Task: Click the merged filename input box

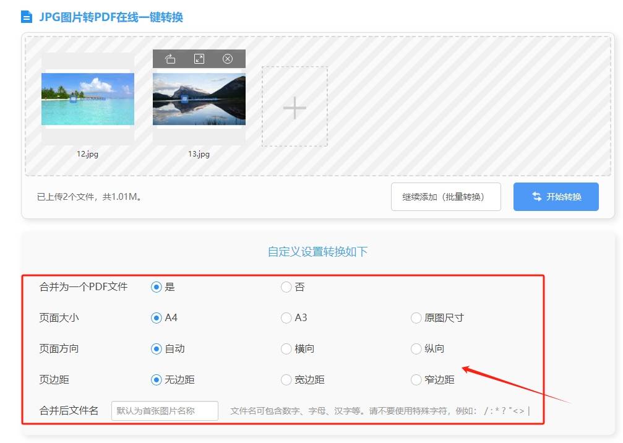Action: [x=164, y=410]
